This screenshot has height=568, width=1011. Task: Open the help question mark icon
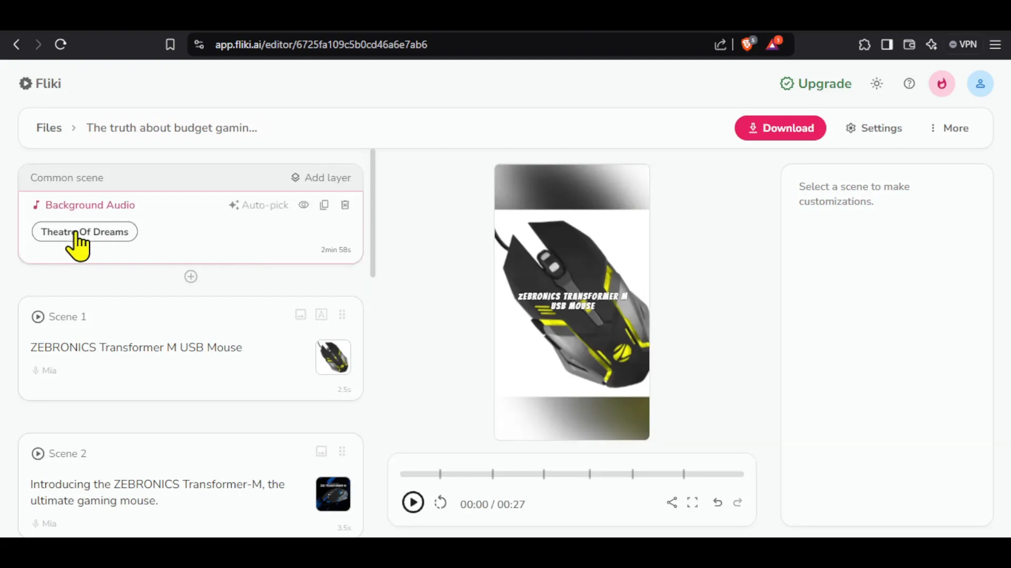909,84
